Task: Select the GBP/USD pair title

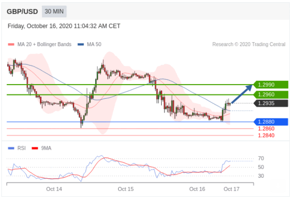Action: 22,12
